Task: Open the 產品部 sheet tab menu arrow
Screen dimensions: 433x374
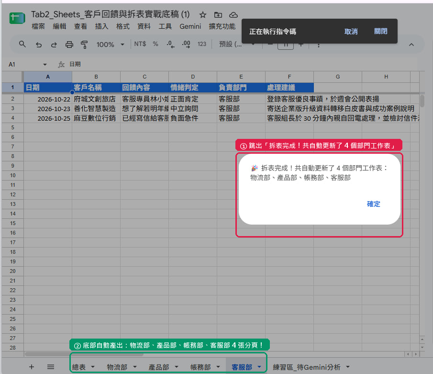Action: pyautogui.click(x=177, y=367)
